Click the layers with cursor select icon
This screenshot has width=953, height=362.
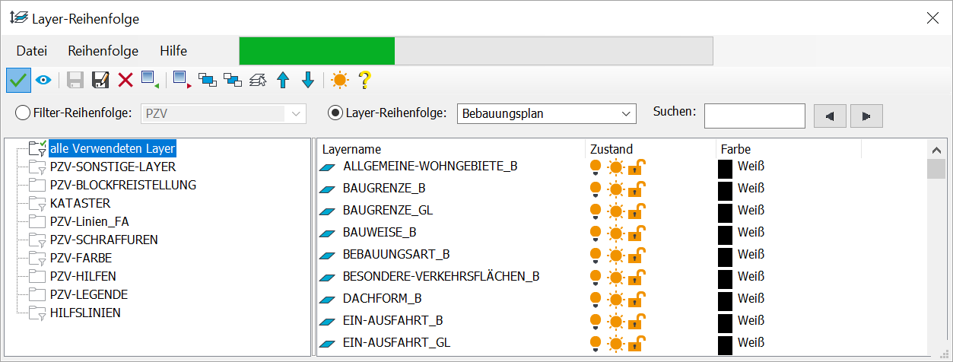(x=258, y=79)
